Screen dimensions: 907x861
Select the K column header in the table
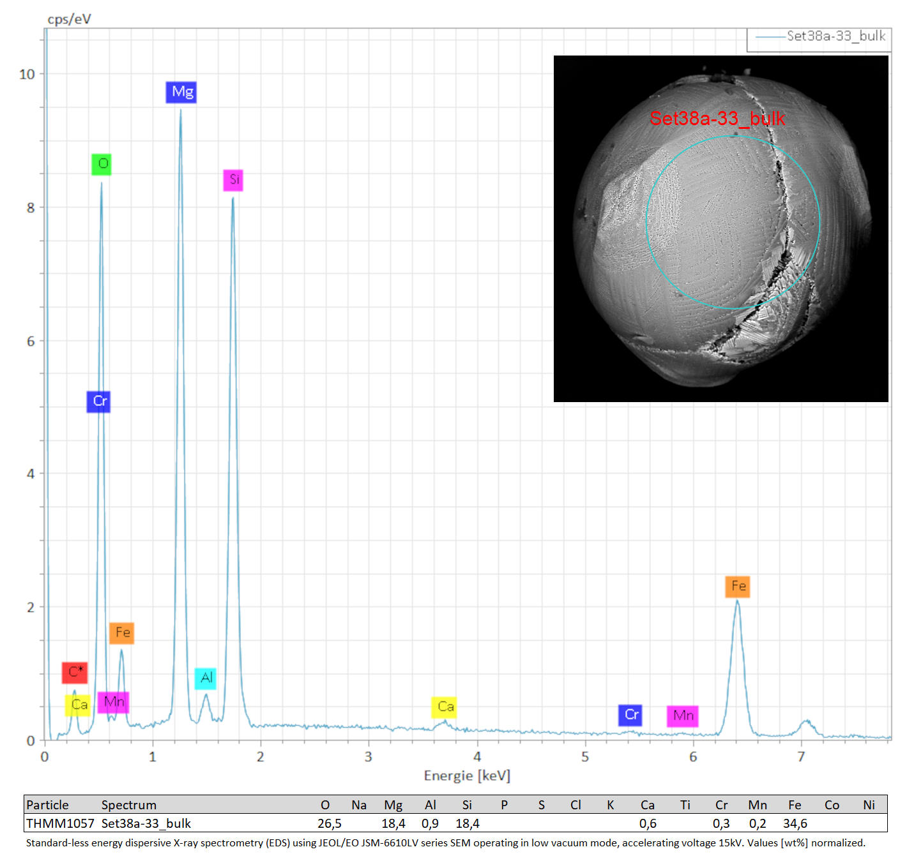[611, 805]
